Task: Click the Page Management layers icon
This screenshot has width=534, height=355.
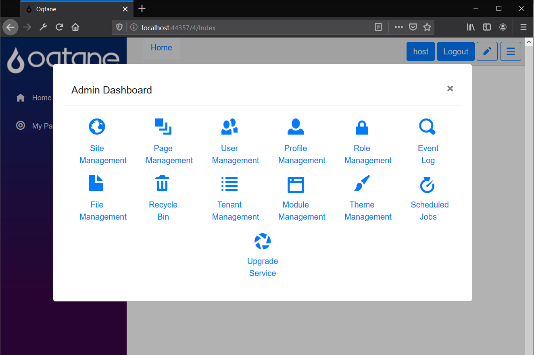Action: (x=163, y=127)
